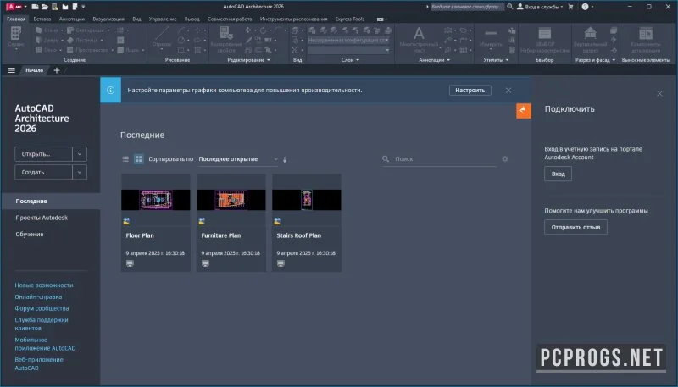The image size is (678, 387).
Task: Expand the Разрез и фасад panel
Action: 595,60
